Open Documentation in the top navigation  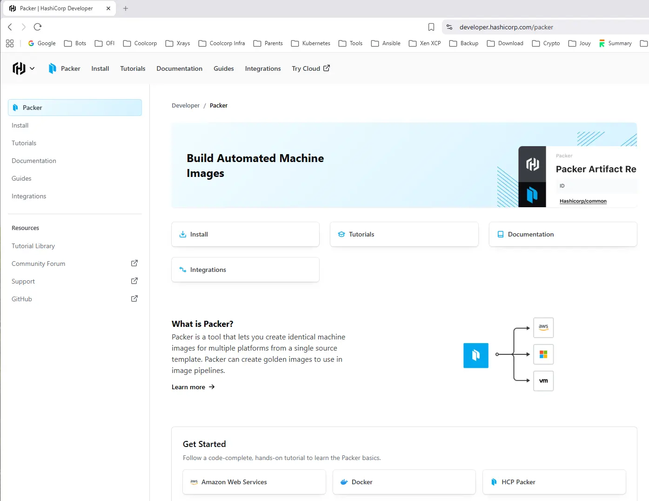coord(180,68)
